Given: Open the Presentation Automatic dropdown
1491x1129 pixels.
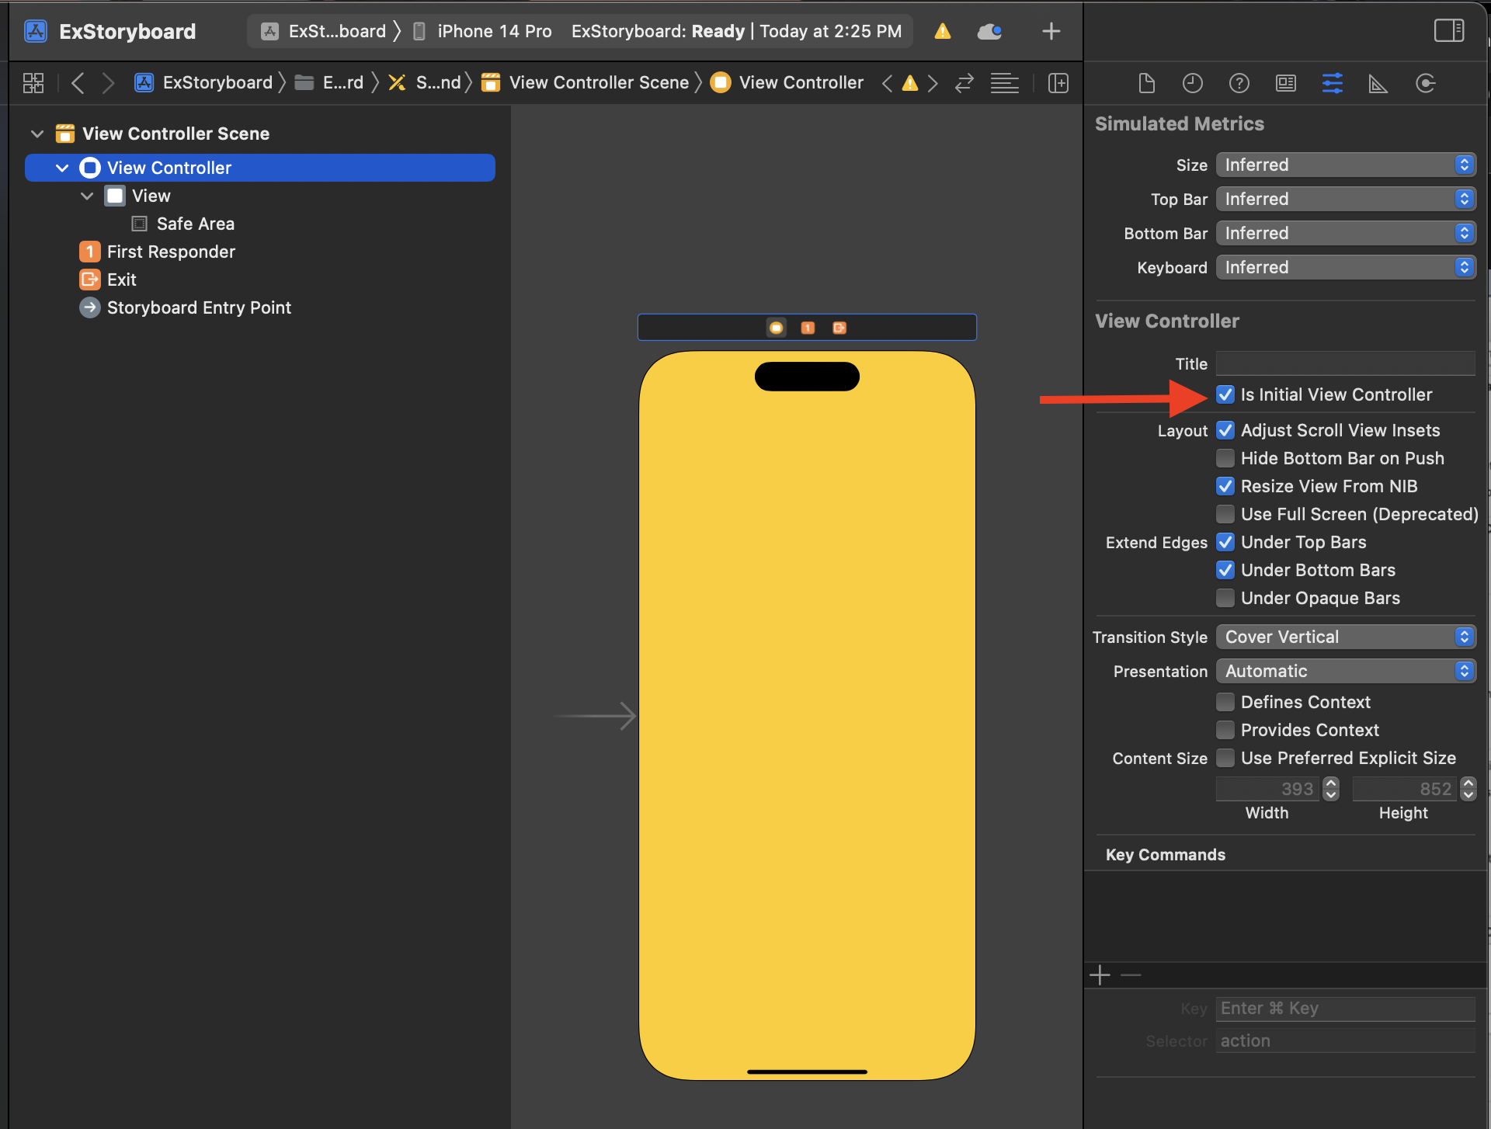Looking at the screenshot, I should (1345, 671).
